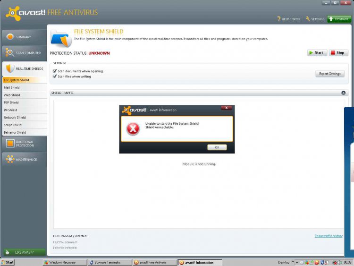Image resolution: width=354 pixels, height=266 pixels.
Task: Open the Help Center
Action: (x=289, y=19)
